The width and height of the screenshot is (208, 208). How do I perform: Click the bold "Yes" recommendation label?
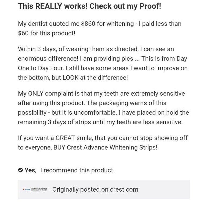tap(30, 170)
